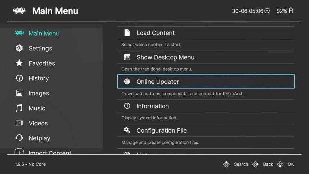Open the History clock icon

coord(19,78)
